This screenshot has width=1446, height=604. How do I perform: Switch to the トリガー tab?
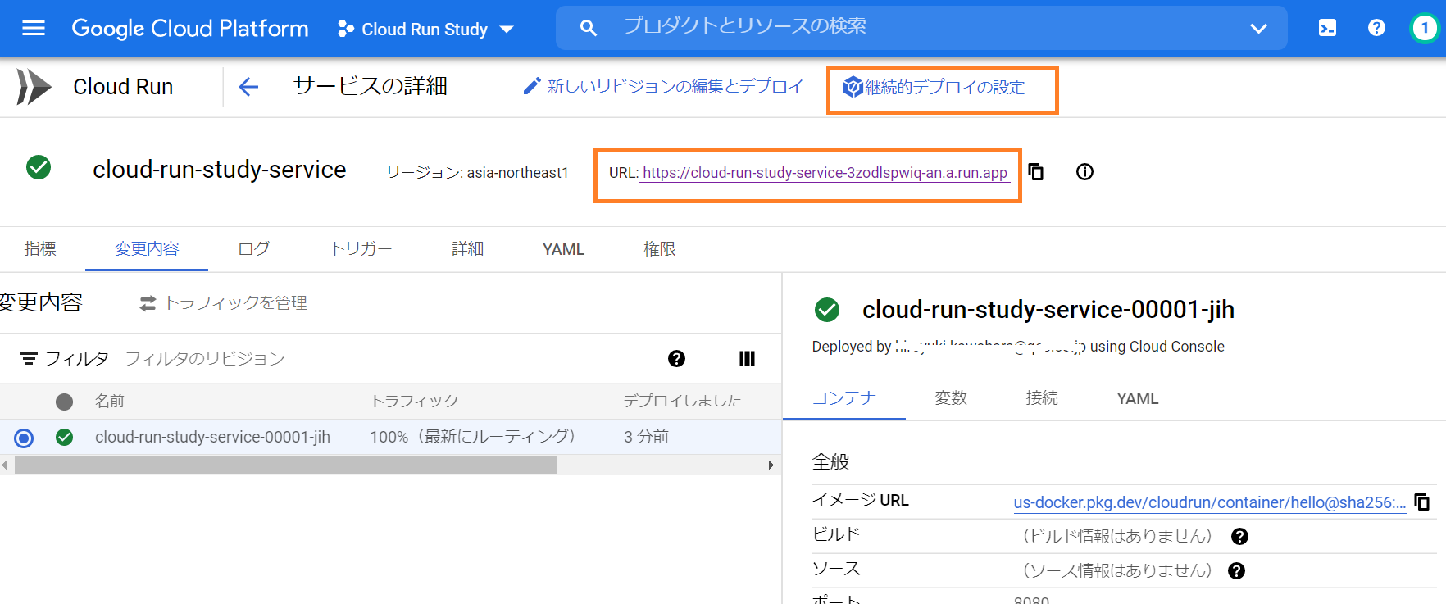[x=361, y=248]
